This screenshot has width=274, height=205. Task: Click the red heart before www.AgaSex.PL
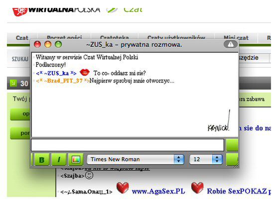tap(123, 188)
